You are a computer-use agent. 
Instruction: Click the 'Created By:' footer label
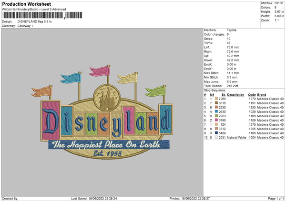click(10, 198)
